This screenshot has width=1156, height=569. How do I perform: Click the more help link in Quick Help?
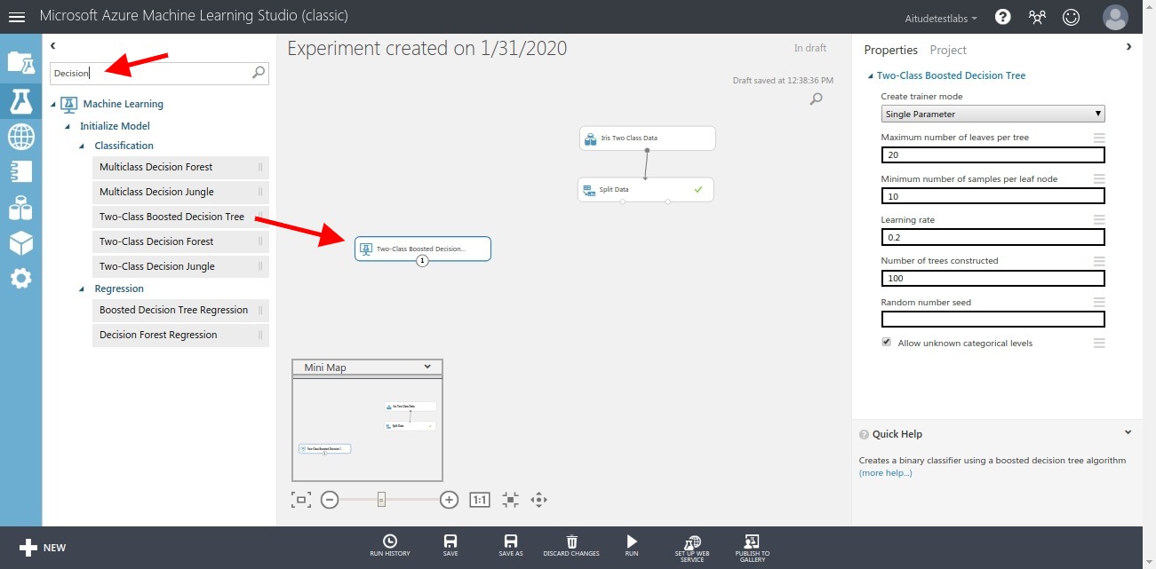point(883,472)
